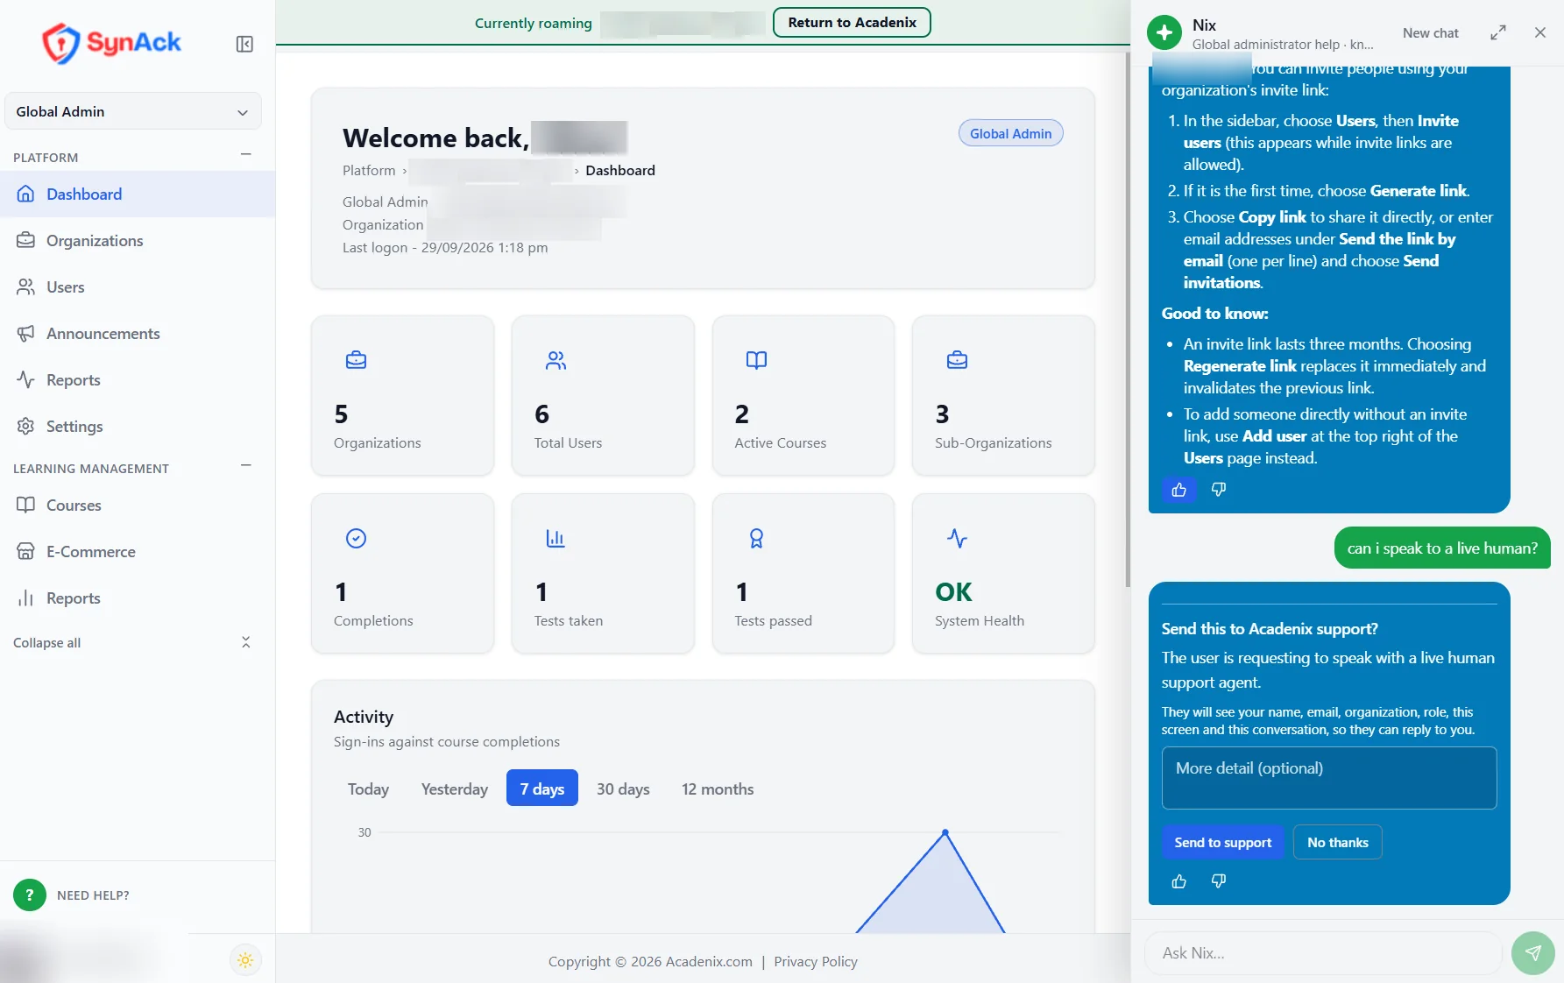Collapse the LEARNING MANAGEMENT section
1564x983 pixels.
click(x=246, y=466)
